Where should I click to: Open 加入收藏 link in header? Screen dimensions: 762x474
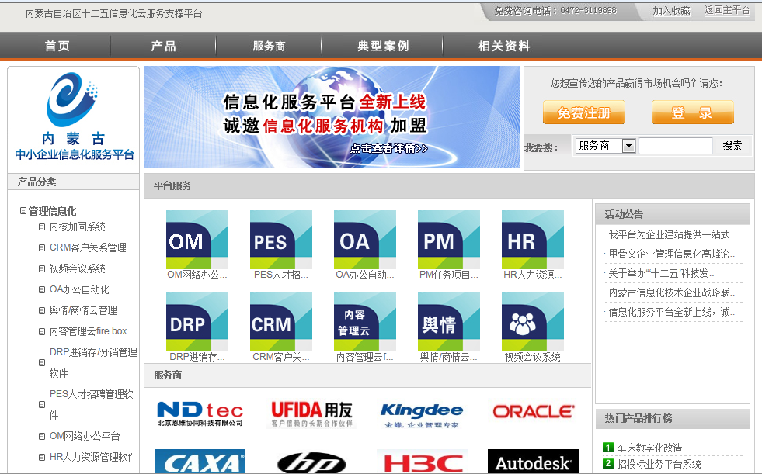pyautogui.click(x=671, y=11)
